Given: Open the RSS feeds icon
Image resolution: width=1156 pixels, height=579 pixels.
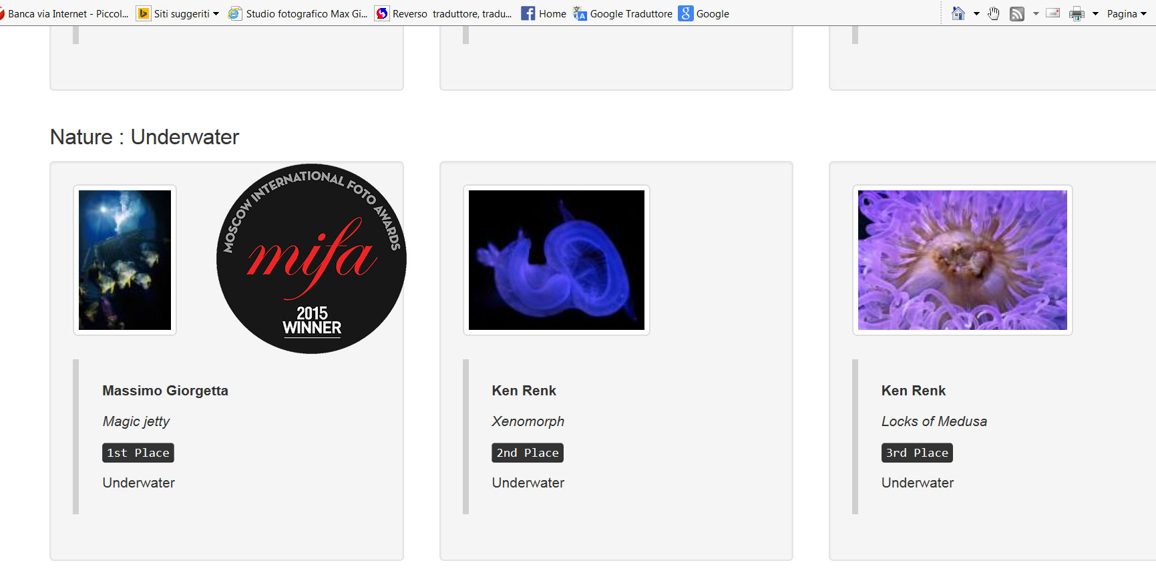Looking at the screenshot, I should pyautogui.click(x=1017, y=13).
